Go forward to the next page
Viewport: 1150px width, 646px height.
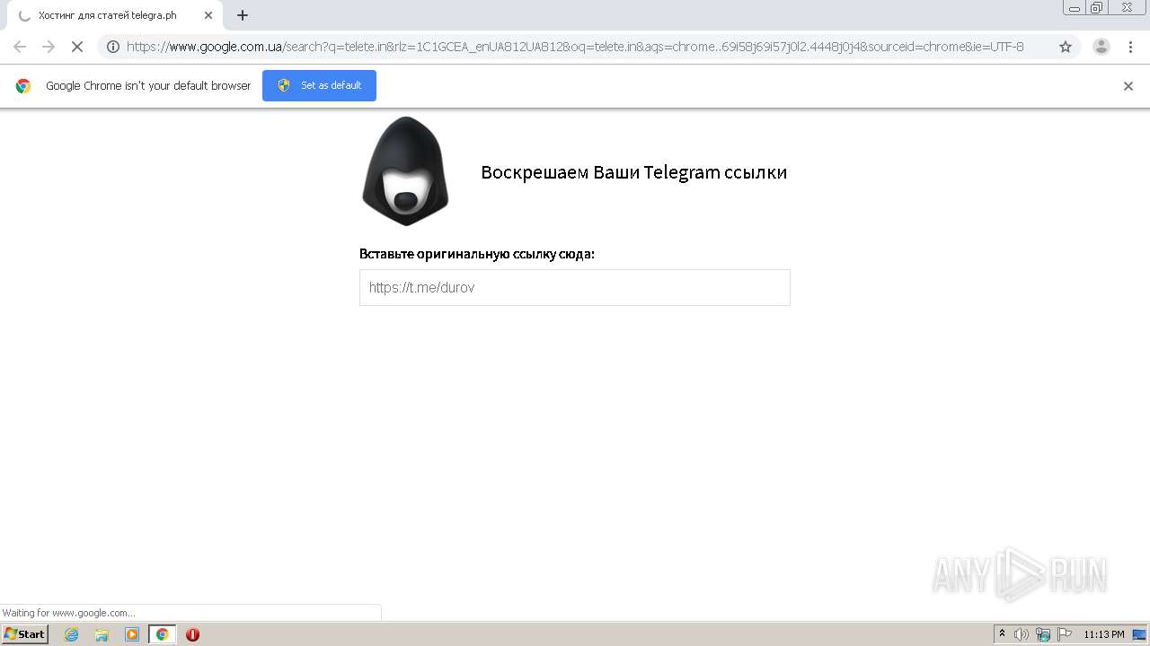click(x=49, y=47)
